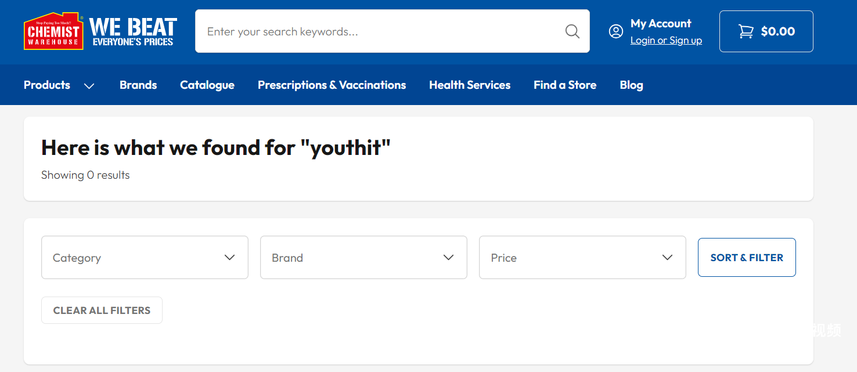
Task: Click the My Account profile icon
Action: [x=615, y=31]
